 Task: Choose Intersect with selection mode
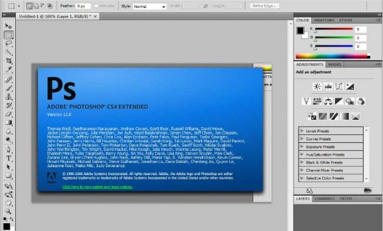(x=50, y=6)
